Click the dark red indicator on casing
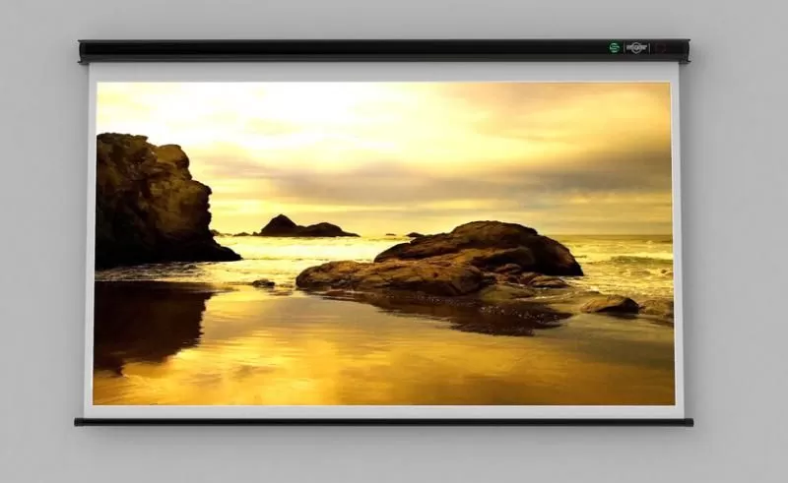This screenshot has width=788, height=483. click(x=660, y=47)
